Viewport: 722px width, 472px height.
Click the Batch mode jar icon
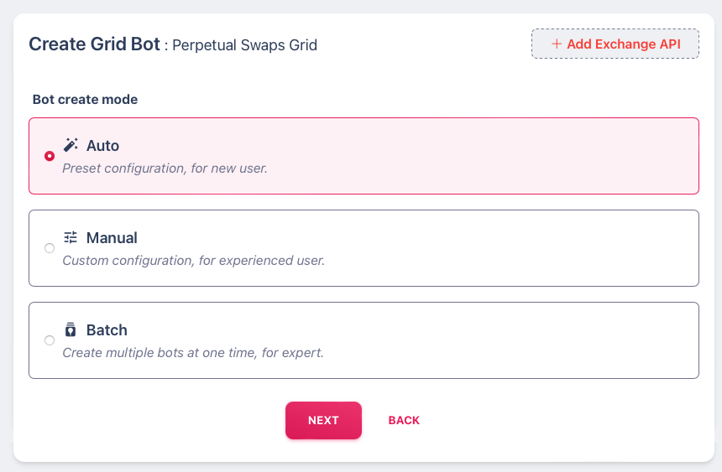(71, 329)
